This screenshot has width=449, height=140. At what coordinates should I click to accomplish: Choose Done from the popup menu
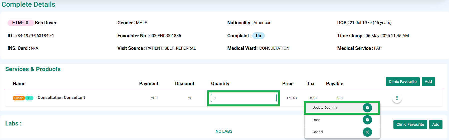pyautogui.click(x=342, y=120)
